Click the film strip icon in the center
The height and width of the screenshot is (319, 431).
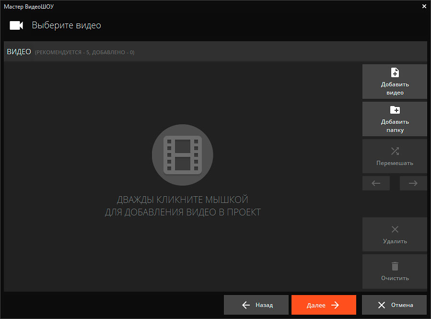[x=182, y=154]
